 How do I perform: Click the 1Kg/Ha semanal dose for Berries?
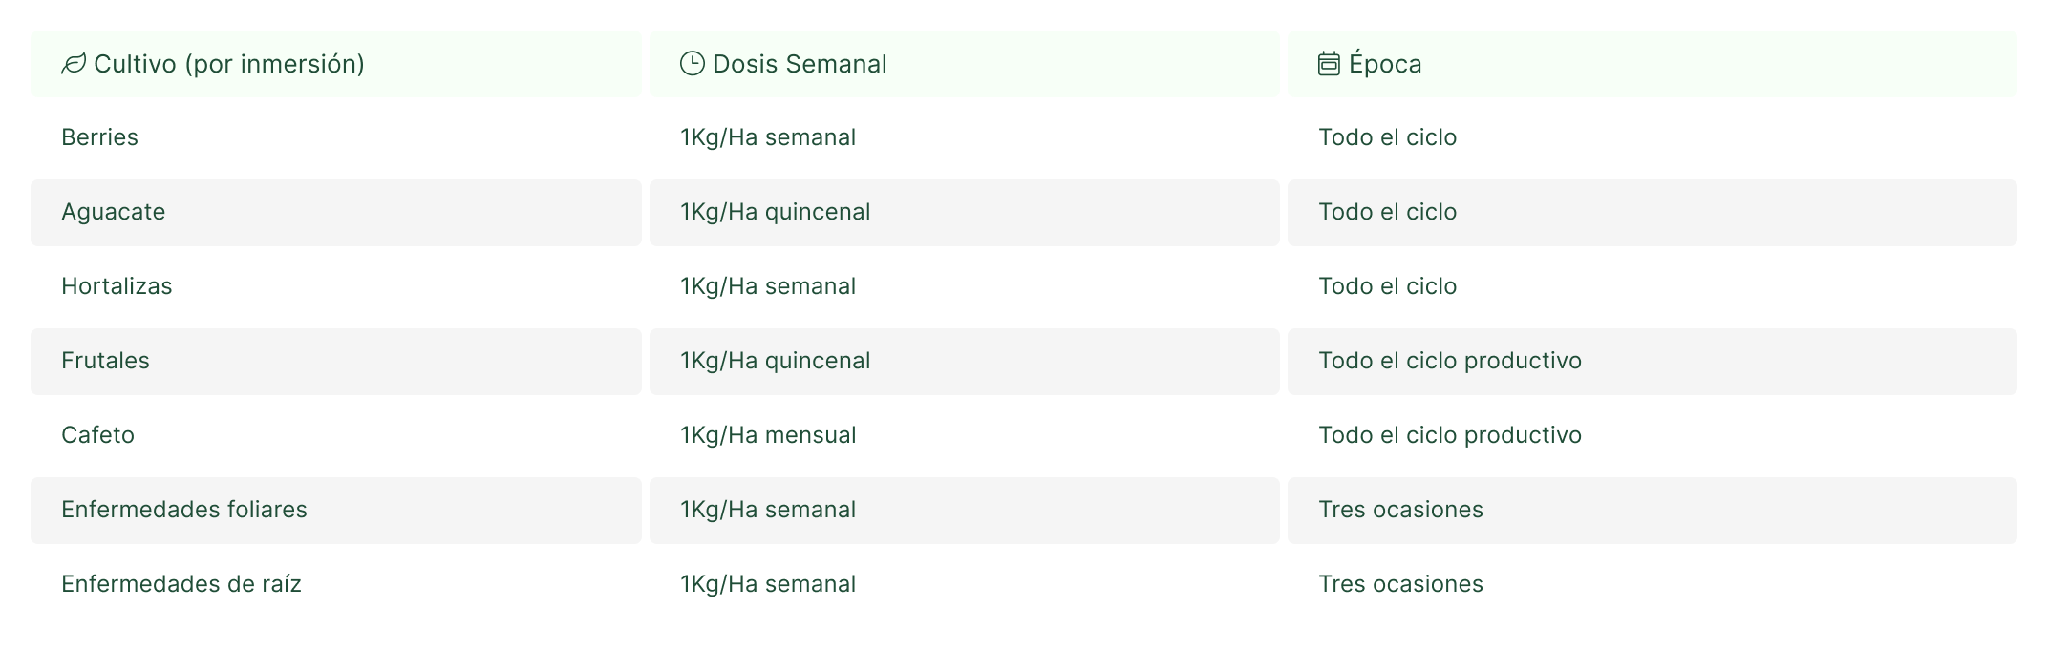768,137
